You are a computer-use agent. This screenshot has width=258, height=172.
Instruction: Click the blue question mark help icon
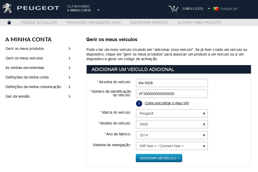[139, 103]
